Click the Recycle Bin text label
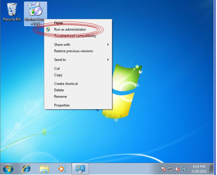The height and width of the screenshot is (175, 217). [x=12, y=19]
